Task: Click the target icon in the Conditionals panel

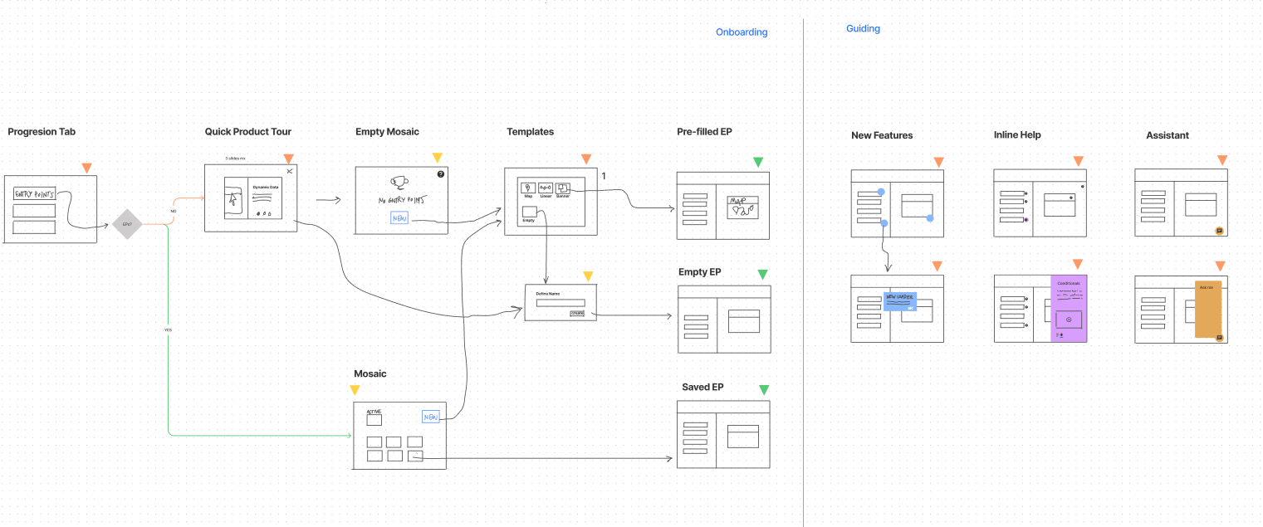Action: (1069, 320)
